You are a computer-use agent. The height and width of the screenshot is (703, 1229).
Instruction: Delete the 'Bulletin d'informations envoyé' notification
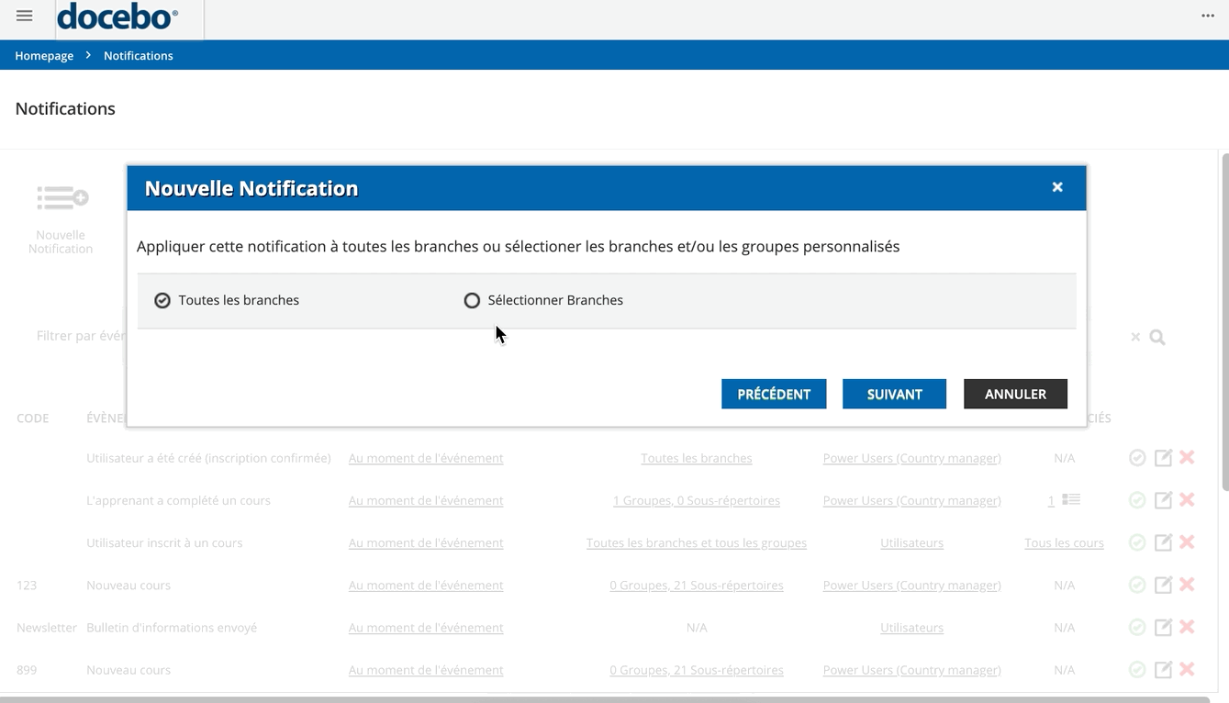1187,628
